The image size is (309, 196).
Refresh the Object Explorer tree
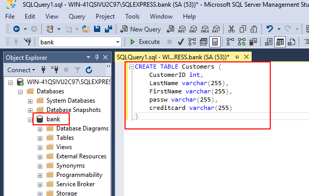89,70
